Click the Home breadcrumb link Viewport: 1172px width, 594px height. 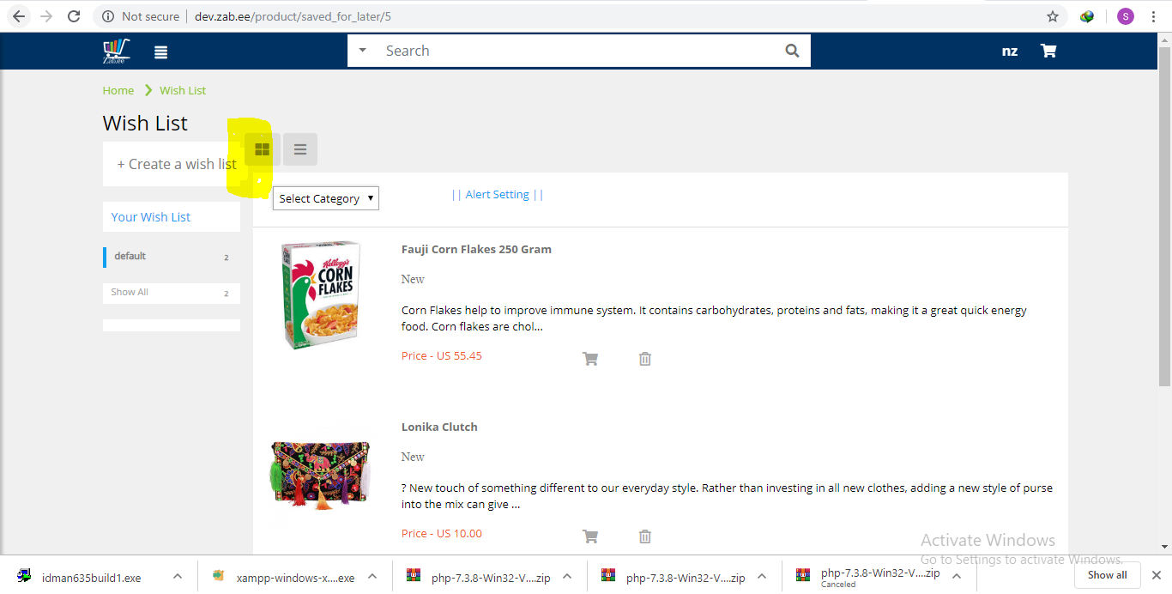pyautogui.click(x=118, y=90)
